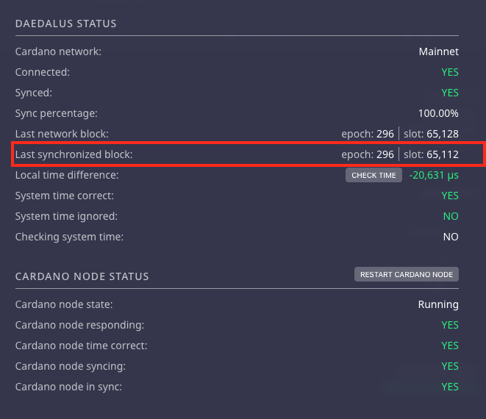Click the Last synchronized block label
Viewport: 486px width, 419px height.
[74, 154]
